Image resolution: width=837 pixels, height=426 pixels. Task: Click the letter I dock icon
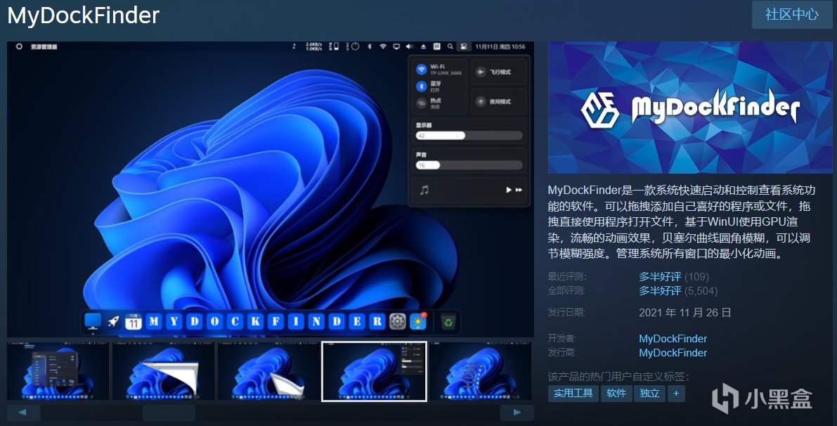pyautogui.click(x=296, y=321)
